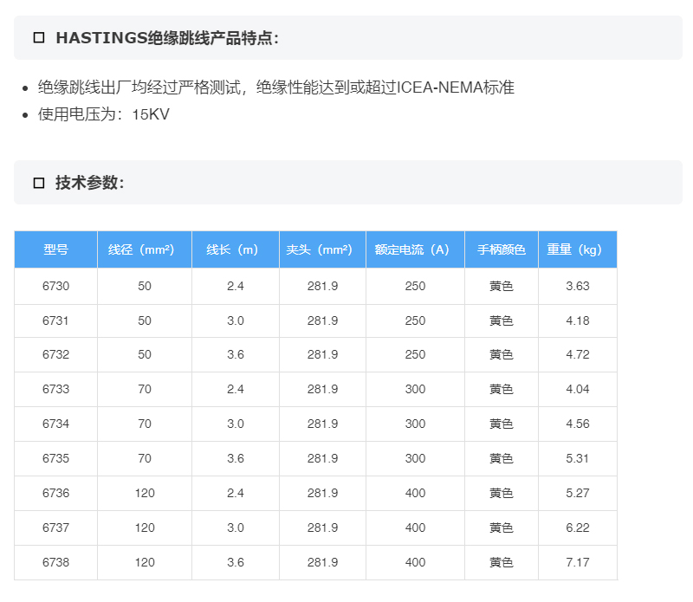Click rated current 300 in row 6735
This screenshot has height=602, width=693.
point(416,458)
